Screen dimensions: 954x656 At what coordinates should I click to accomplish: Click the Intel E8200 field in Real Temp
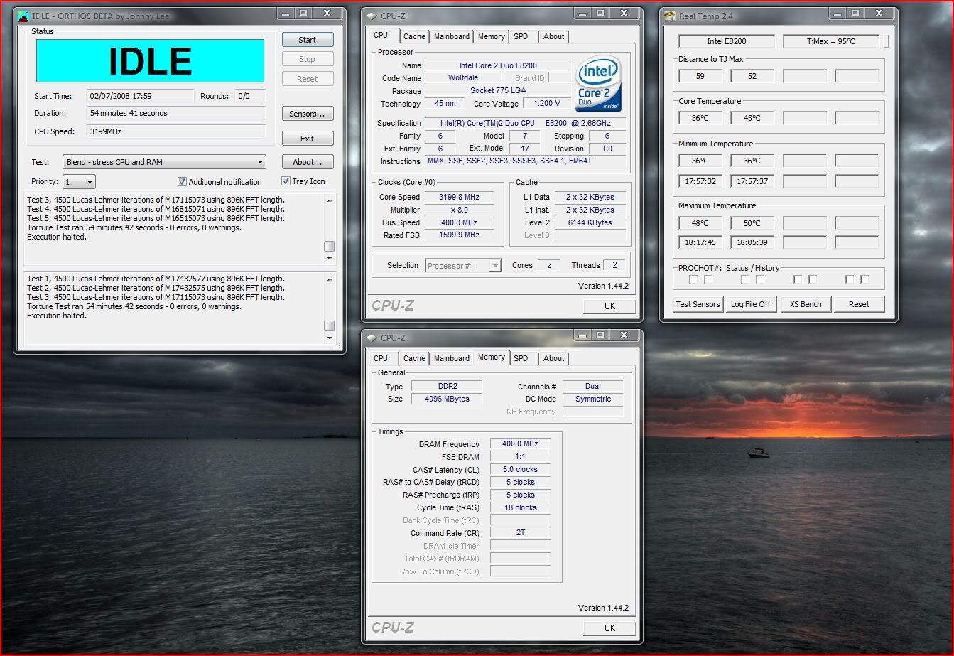pyautogui.click(x=726, y=41)
